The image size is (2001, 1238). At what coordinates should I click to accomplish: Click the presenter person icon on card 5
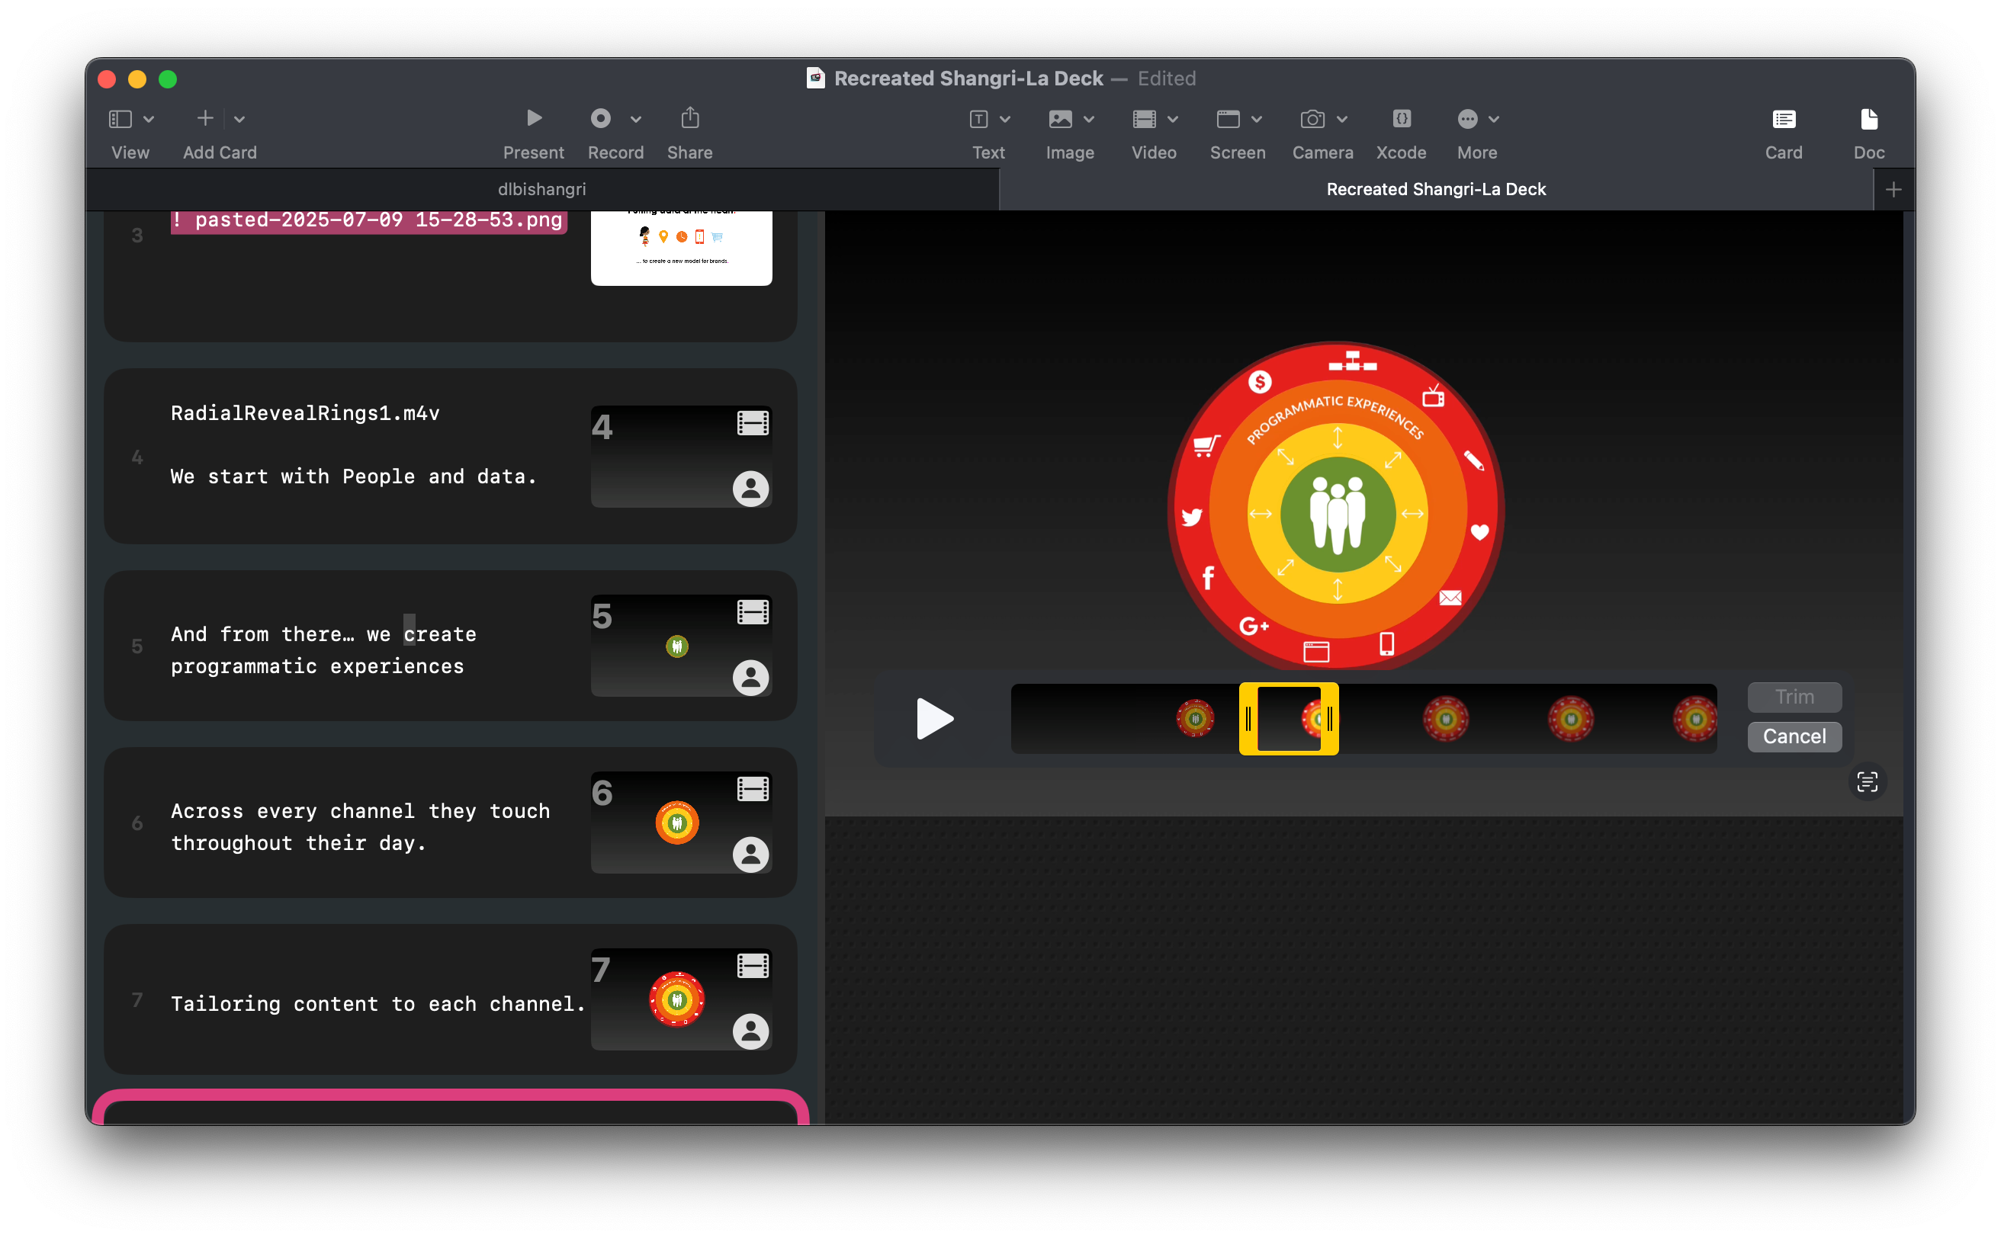click(750, 677)
